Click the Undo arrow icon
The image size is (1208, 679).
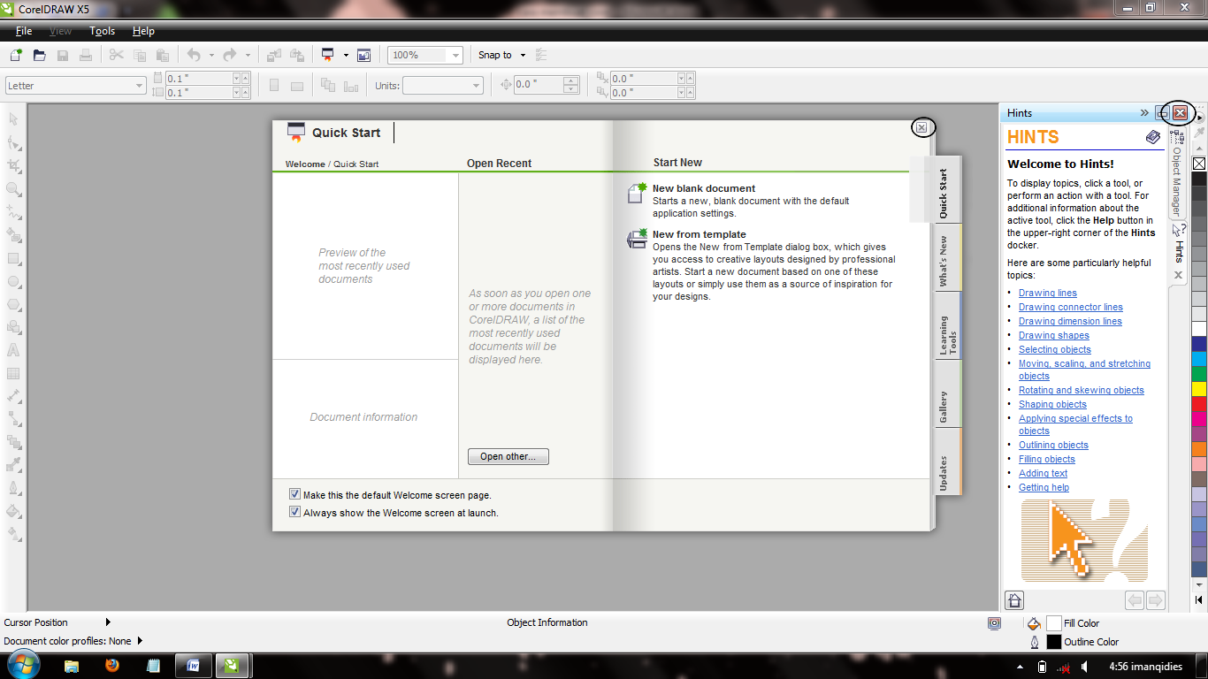pos(194,55)
